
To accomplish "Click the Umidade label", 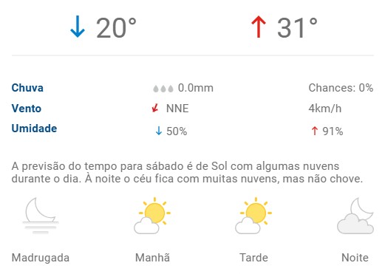I will [x=34, y=129].
